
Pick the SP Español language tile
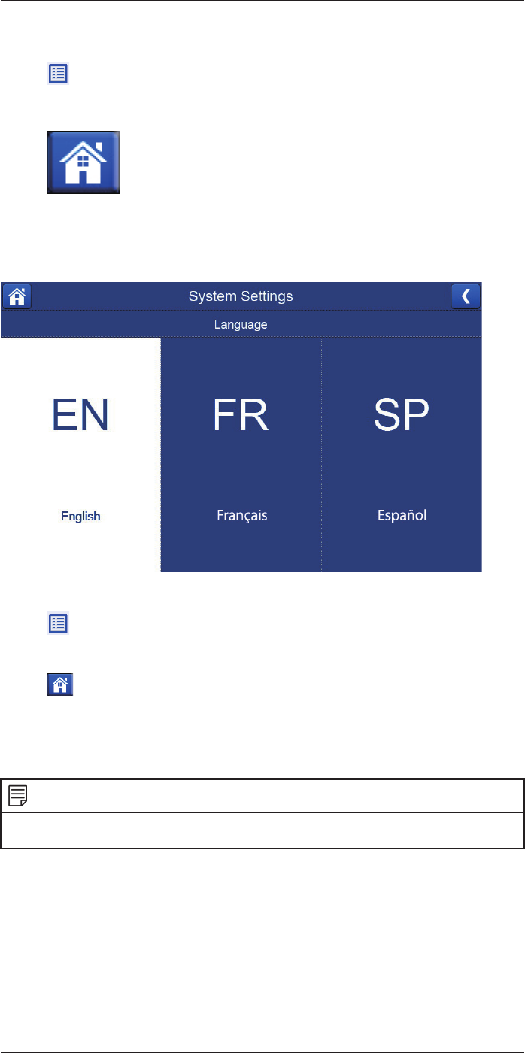click(402, 454)
